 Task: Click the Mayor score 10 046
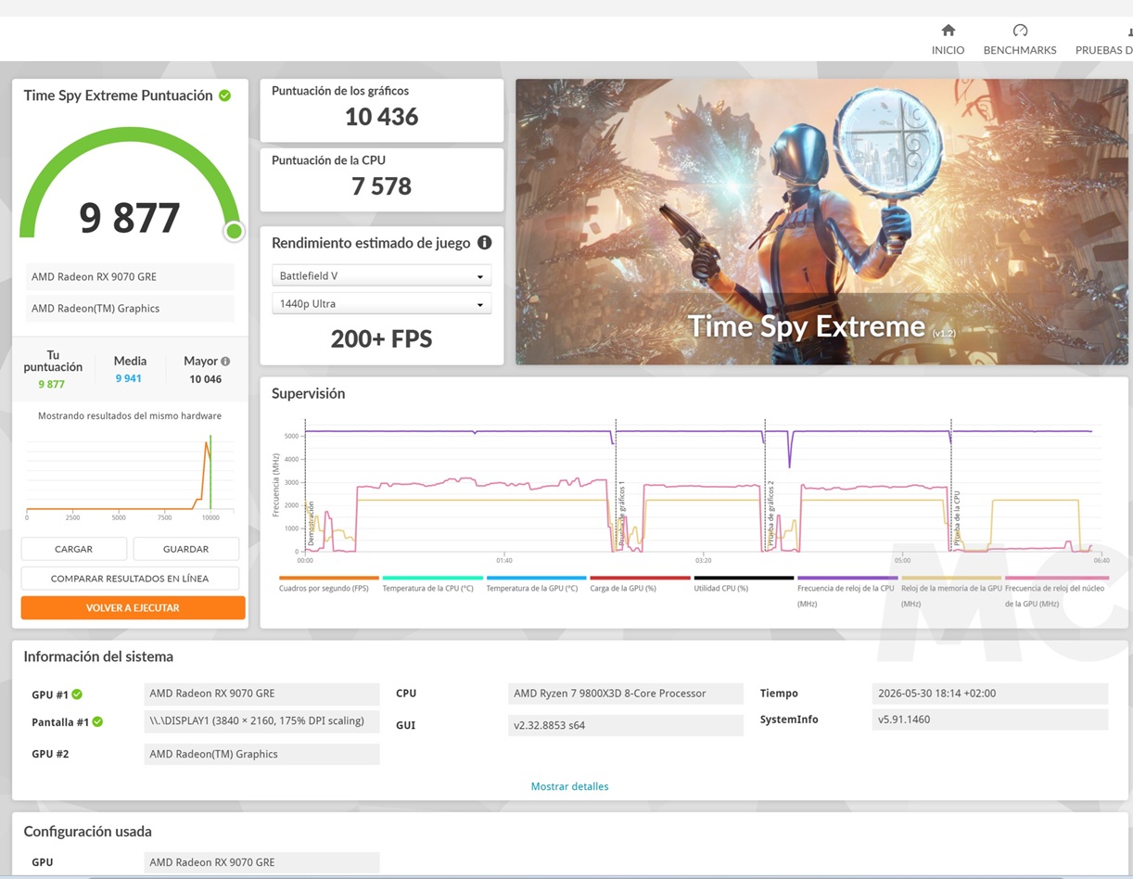pos(206,378)
